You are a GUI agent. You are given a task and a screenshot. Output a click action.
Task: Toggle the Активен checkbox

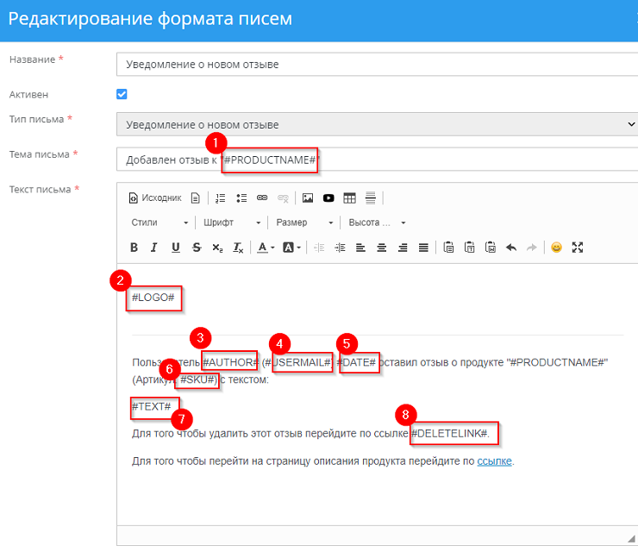coord(122,94)
